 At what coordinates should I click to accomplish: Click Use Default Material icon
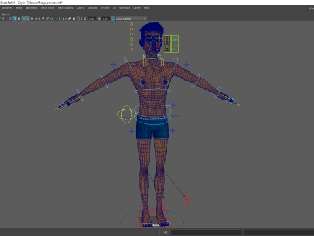coord(19,18)
